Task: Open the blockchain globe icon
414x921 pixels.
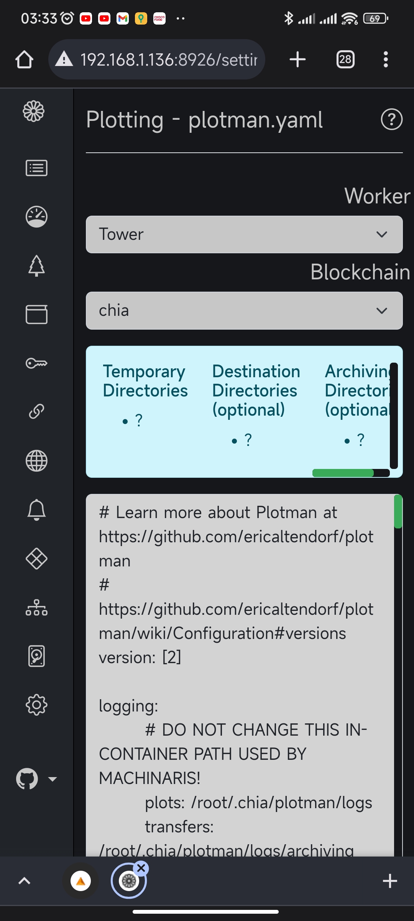Action: pos(36,460)
